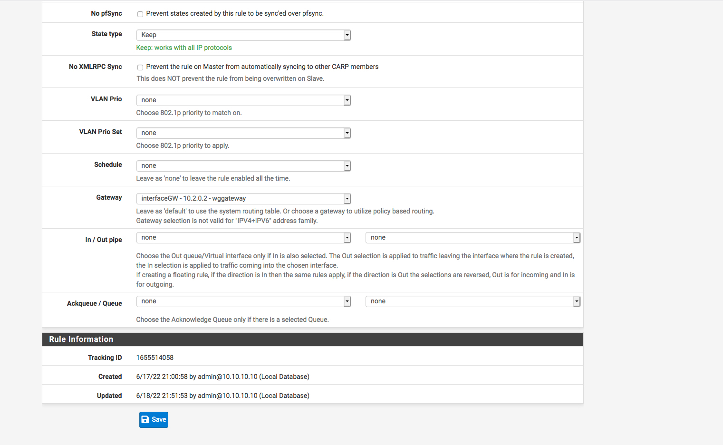
Task: Click the In / Out pipe label
Action: (x=104, y=240)
